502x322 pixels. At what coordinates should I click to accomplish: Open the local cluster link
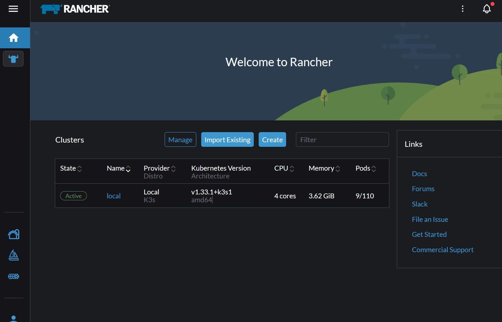tap(114, 196)
